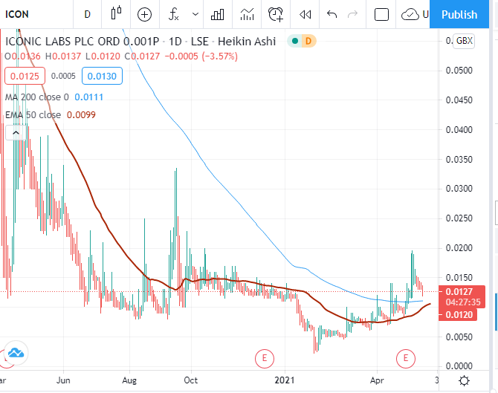Click MA 200 value 0.0111
Screen dimensions: 498x393
pyautogui.click(x=89, y=97)
